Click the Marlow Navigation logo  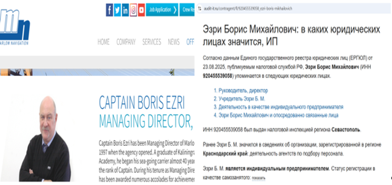[14, 27]
